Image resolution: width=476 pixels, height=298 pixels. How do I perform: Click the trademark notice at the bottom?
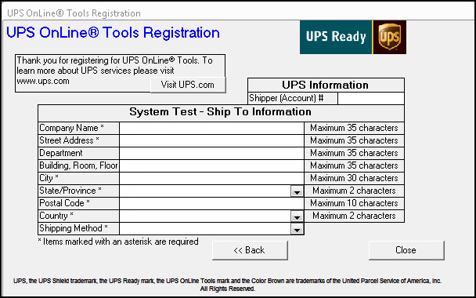click(x=227, y=285)
